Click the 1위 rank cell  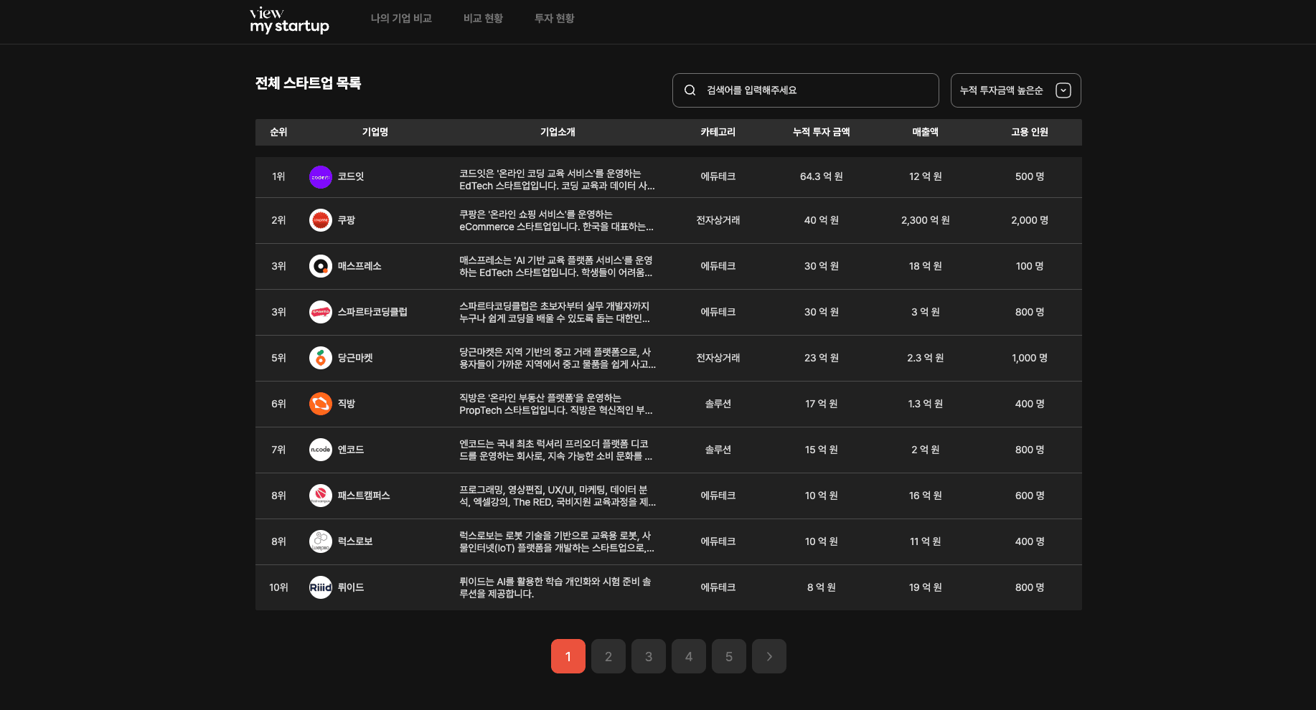coord(278,177)
